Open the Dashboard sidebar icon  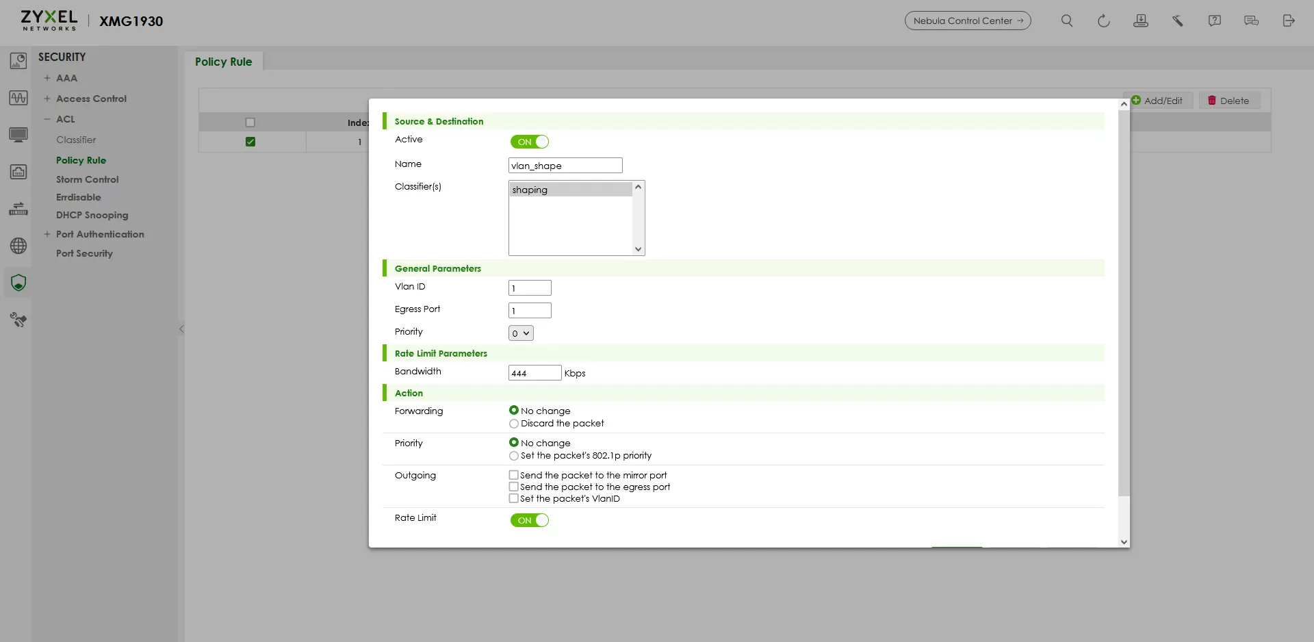[18, 61]
